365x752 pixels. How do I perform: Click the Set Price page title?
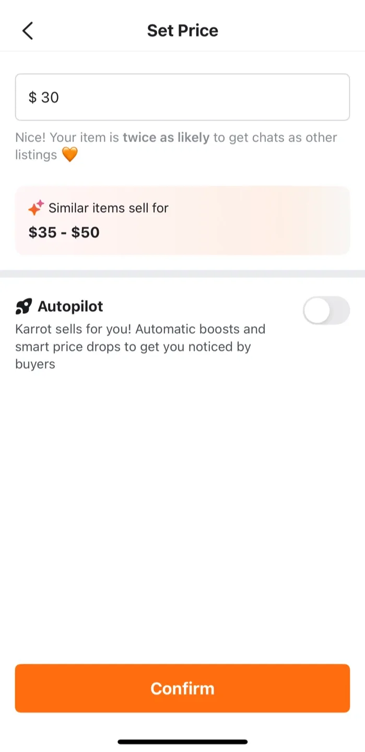pos(182,31)
